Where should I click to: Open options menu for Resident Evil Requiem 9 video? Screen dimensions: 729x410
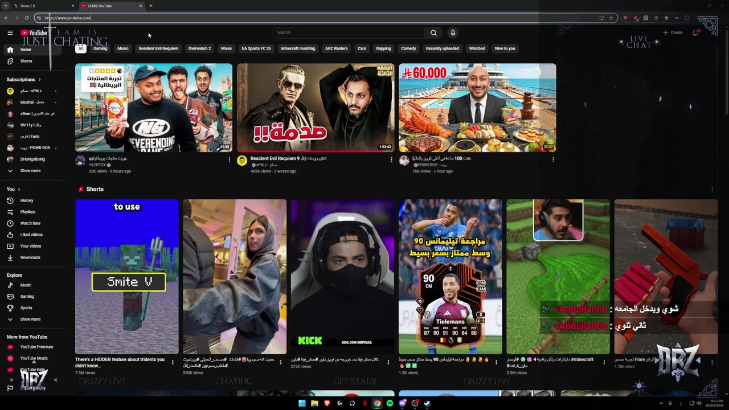(391, 159)
